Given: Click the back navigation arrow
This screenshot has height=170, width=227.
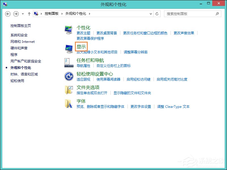Looking at the screenshot, I should [x=8, y=14].
